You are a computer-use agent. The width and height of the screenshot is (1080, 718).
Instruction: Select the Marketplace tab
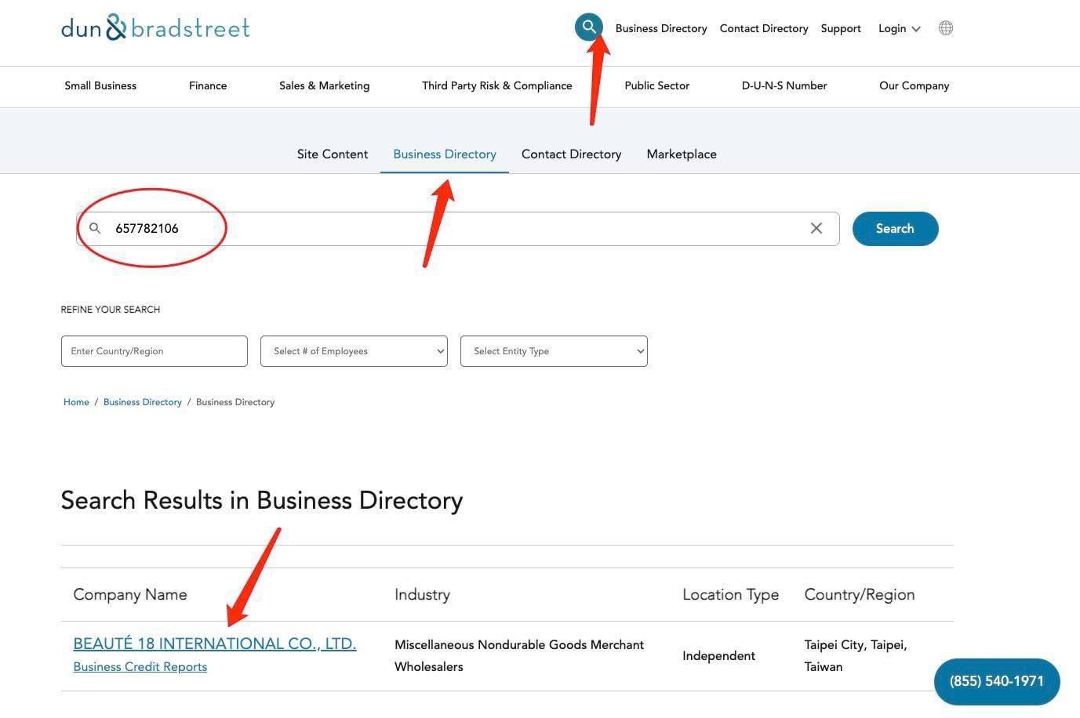pos(681,154)
